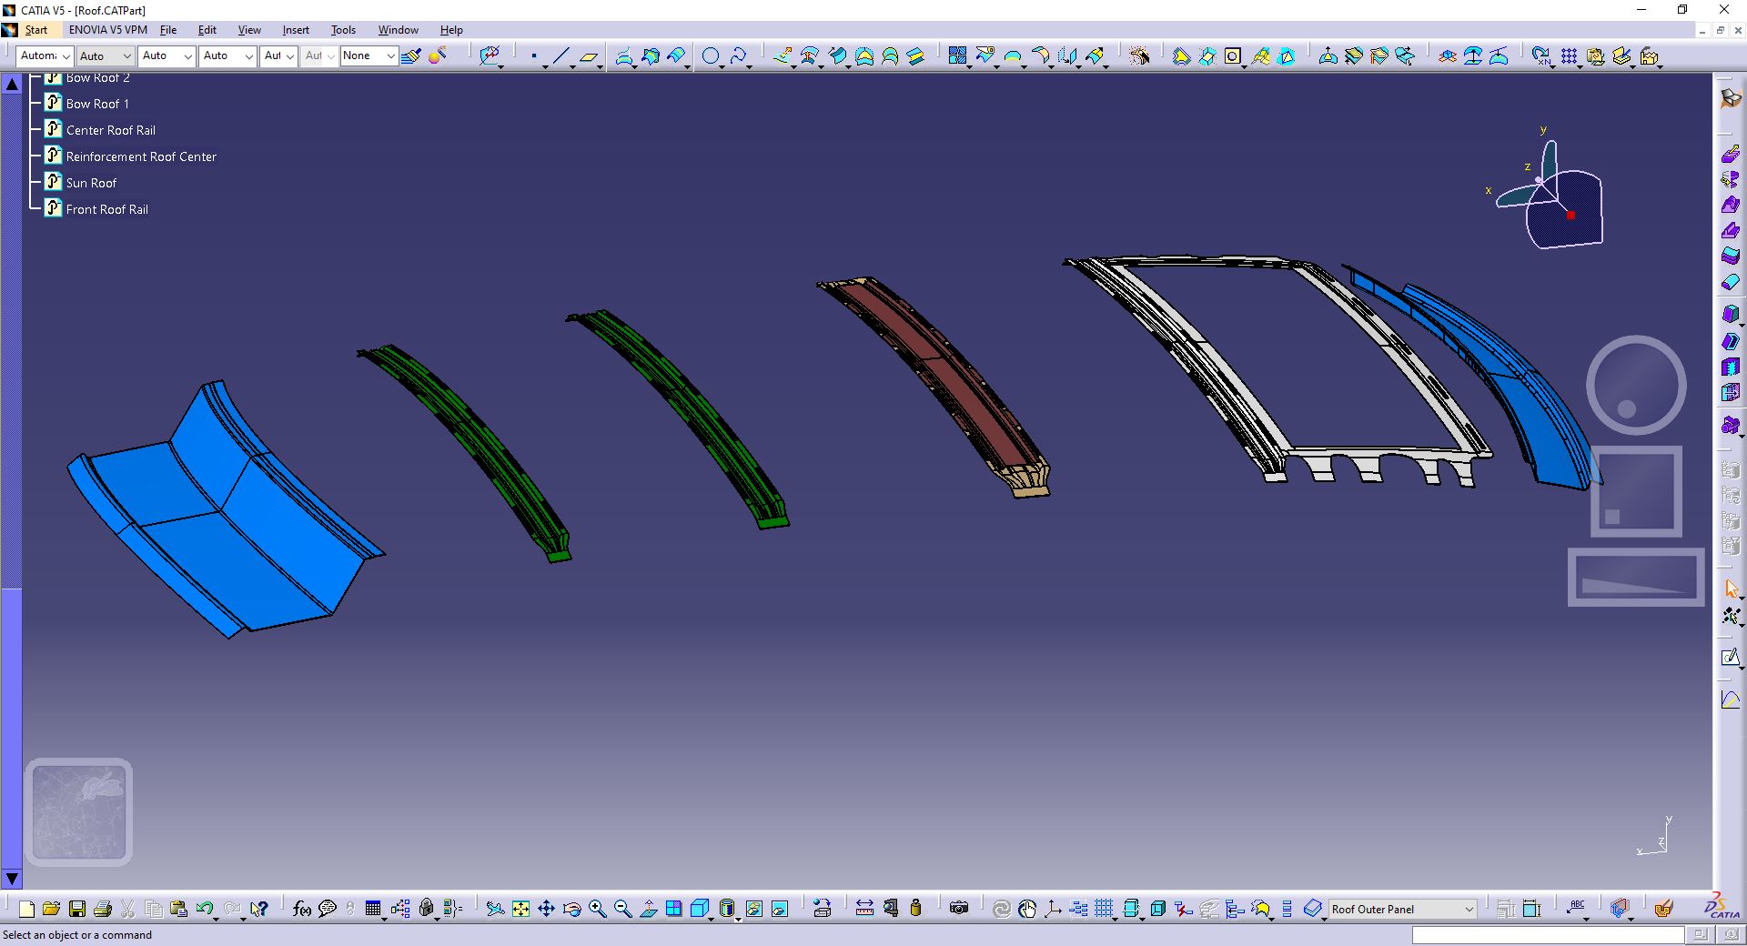
Task: Open the Roof Outer Panel dropdown
Action: point(1402,909)
